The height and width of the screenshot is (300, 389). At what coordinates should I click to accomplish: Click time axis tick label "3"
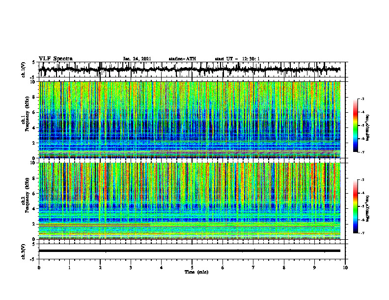pos(131,268)
